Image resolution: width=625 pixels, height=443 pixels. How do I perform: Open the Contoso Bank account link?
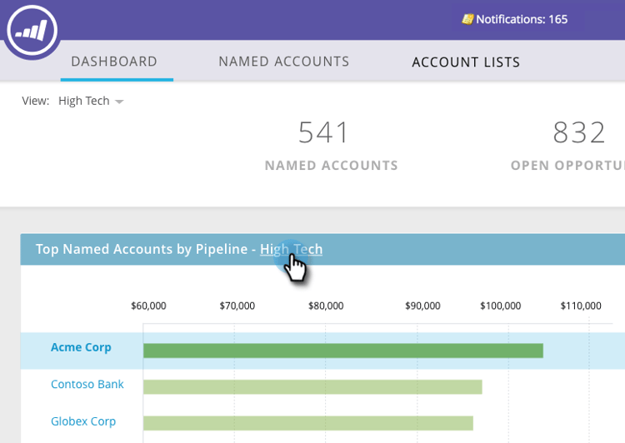(x=87, y=384)
